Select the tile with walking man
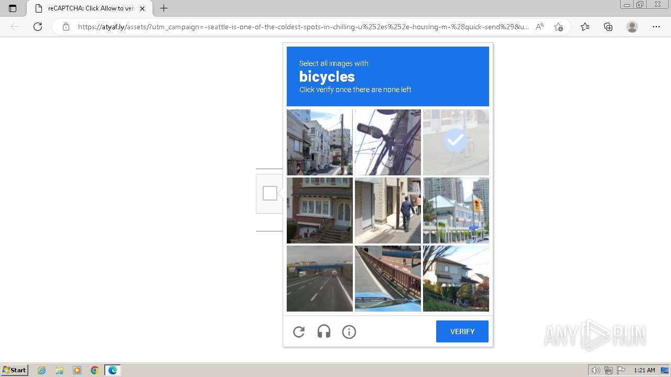This screenshot has width=671, height=377. click(x=388, y=210)
